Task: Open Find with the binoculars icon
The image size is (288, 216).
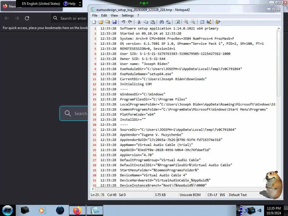Action: pos(162,22)
